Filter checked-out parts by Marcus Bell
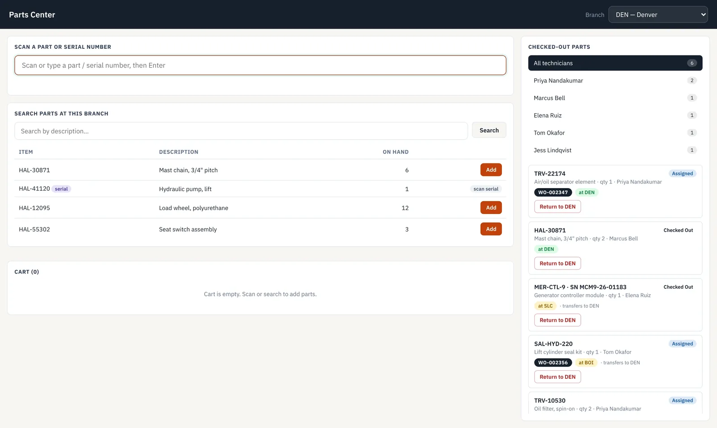The height and width of the screenshot is (428, 717). pos(615,98)
